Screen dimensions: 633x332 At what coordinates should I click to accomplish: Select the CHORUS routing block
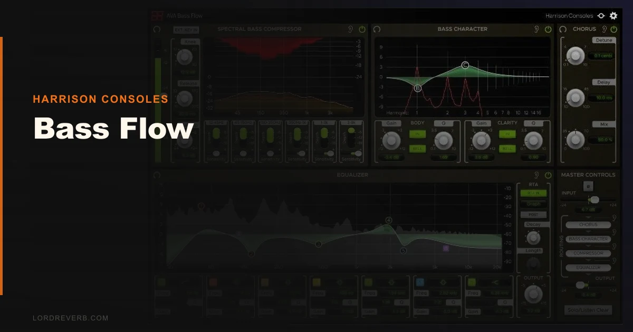(588, 224)
